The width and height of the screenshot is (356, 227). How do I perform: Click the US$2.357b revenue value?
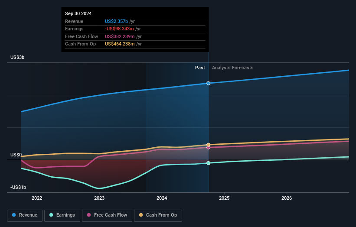coord(116,21)
